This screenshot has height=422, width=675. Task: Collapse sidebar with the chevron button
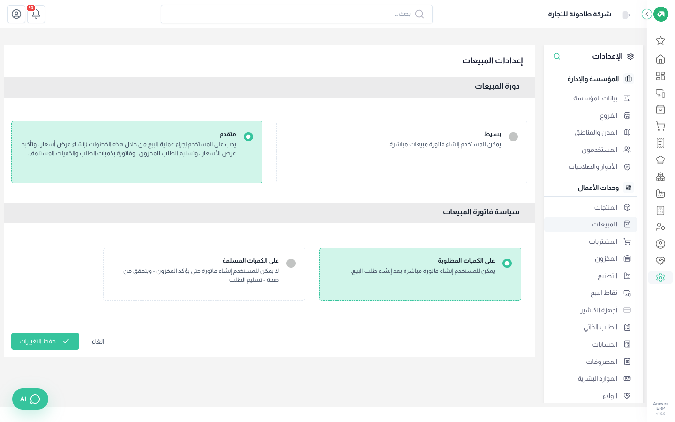[647, 14]
